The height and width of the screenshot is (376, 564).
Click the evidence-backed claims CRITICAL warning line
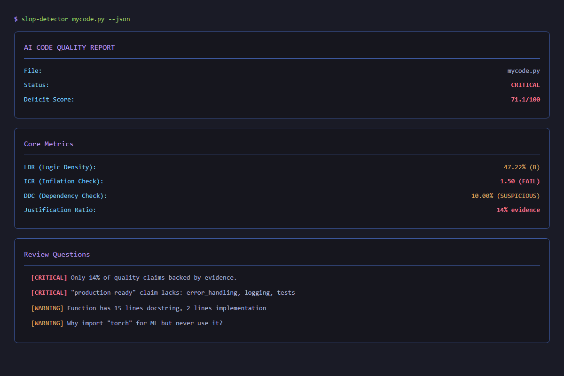133,277
